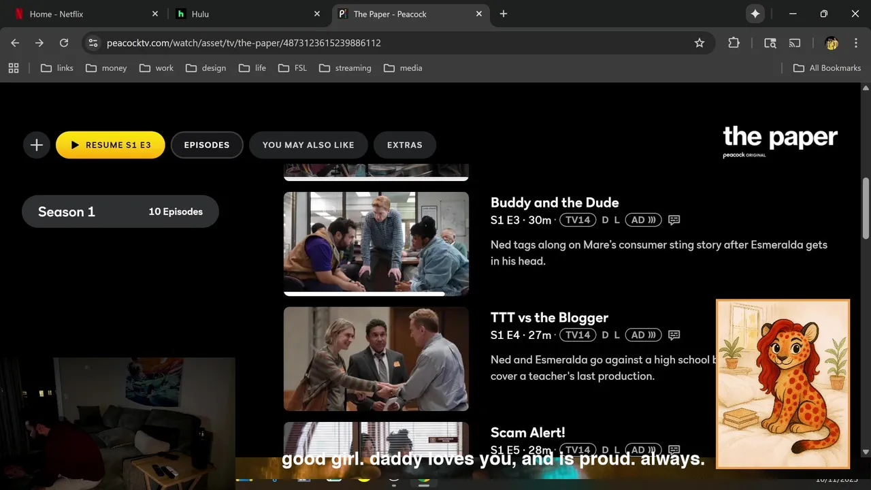
Task: Click the scrollbar down arrow
Action: pyautogui.click(x=866, y=452)
